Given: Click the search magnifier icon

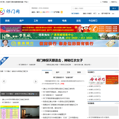Looking at the screenshot, I should pyautogui.click(x=73, y=8).
